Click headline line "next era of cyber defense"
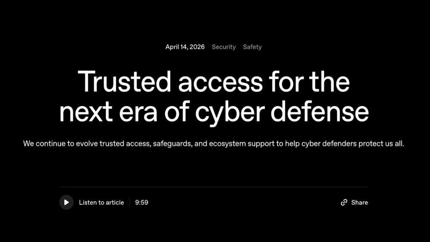The height and width of the screenshot is (242, 430). pos(214,112)
